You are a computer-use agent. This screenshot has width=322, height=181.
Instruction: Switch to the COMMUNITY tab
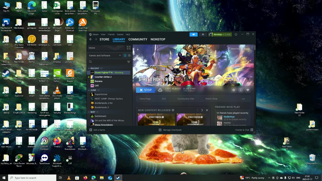(138, 39)
